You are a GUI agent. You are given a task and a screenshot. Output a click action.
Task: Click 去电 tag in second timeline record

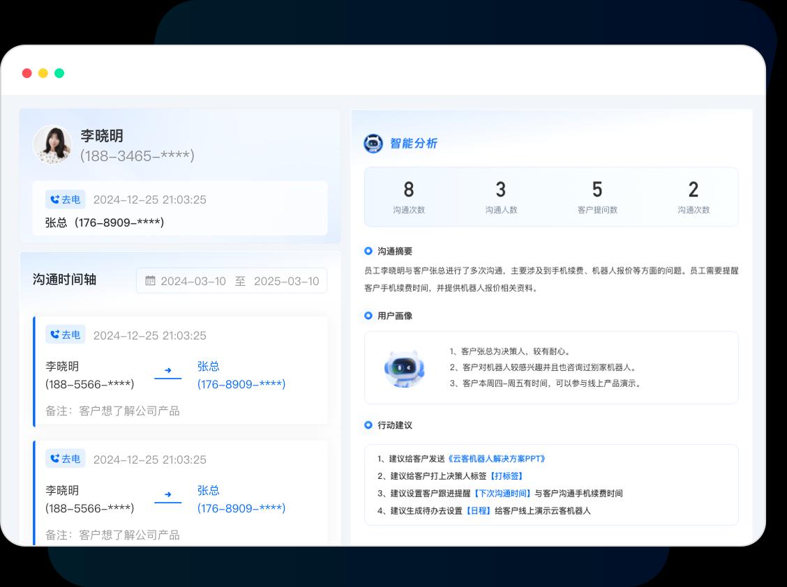[66, 459]
